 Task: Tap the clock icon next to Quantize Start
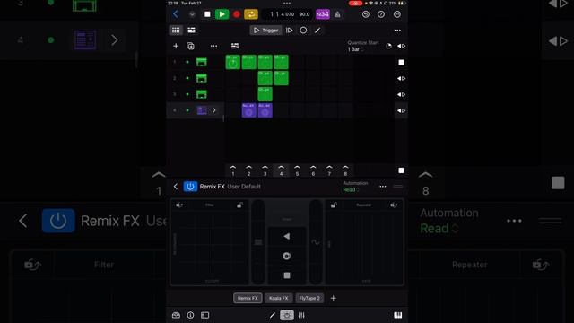[x=388, y=46]
